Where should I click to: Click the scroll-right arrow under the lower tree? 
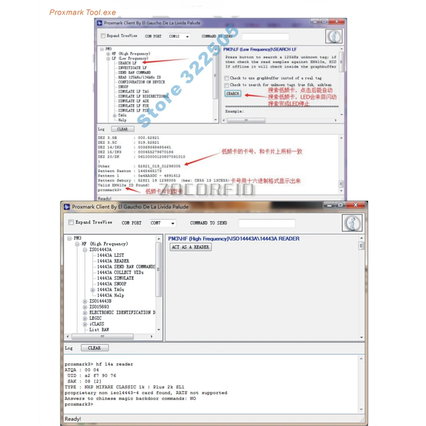coord(152,337)
